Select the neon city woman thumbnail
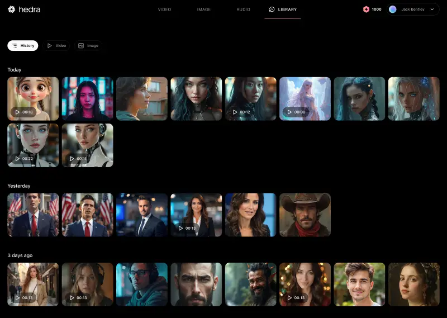 pos(87,99)
